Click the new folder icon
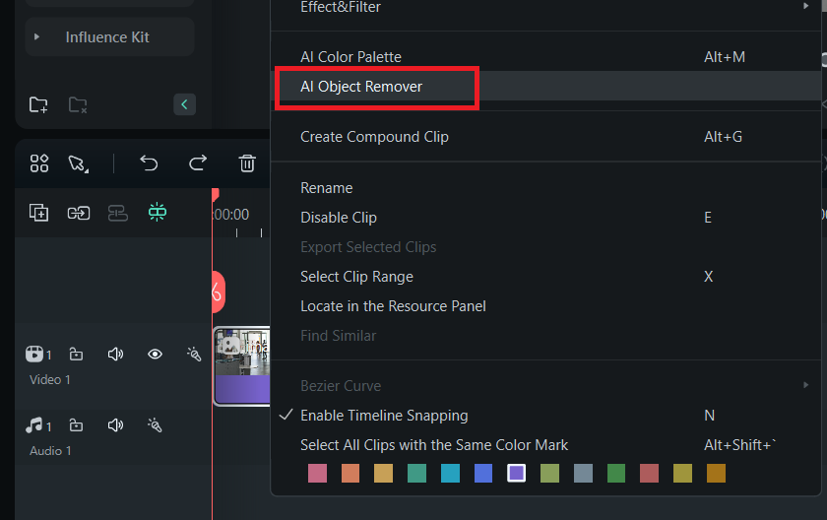This screenshot has height=520, width=827. [x=38, y=104]
